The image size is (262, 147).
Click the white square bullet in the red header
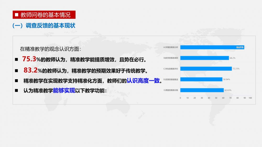click(17, 15)
